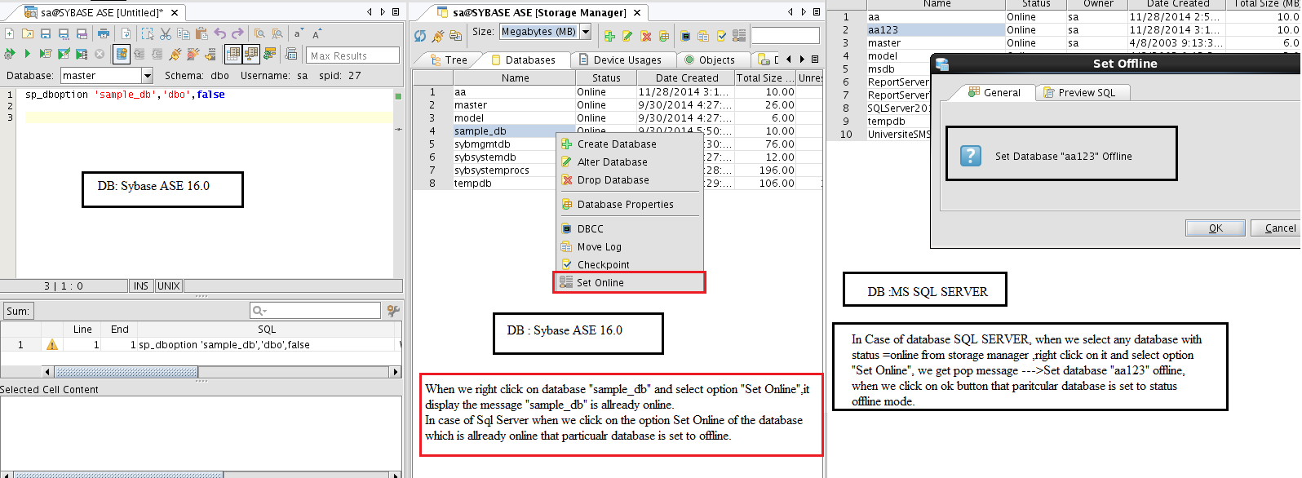The image size is (1302, 478).
Task: Click the Select All dashed-rectangle icon
Action: click(148, 33)
